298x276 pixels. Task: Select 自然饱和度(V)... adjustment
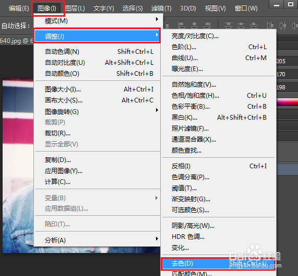click(218, 84)
